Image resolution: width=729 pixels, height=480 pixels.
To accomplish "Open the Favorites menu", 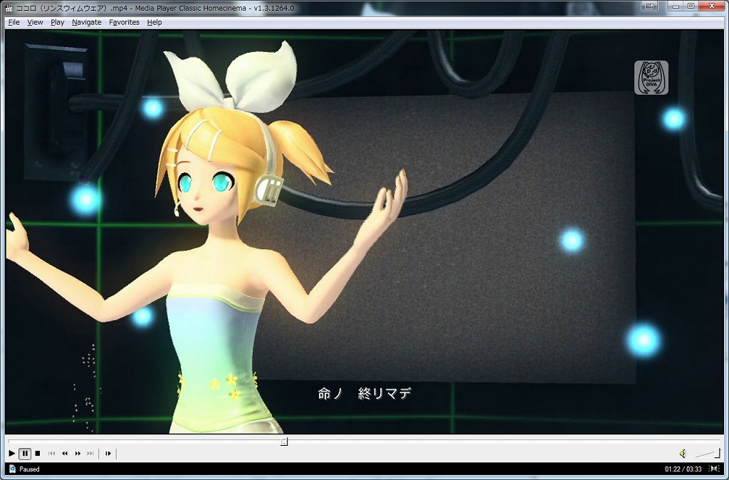I will click(124, 22).
